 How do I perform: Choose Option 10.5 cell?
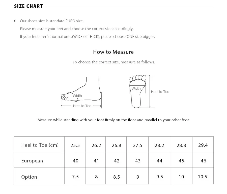203,177
